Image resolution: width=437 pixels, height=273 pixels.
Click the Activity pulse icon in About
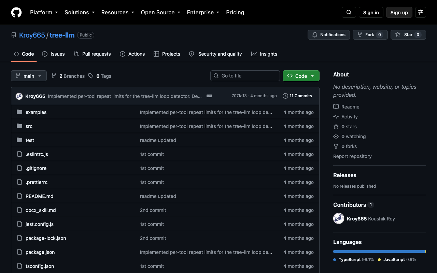click(x=336, y=117)
